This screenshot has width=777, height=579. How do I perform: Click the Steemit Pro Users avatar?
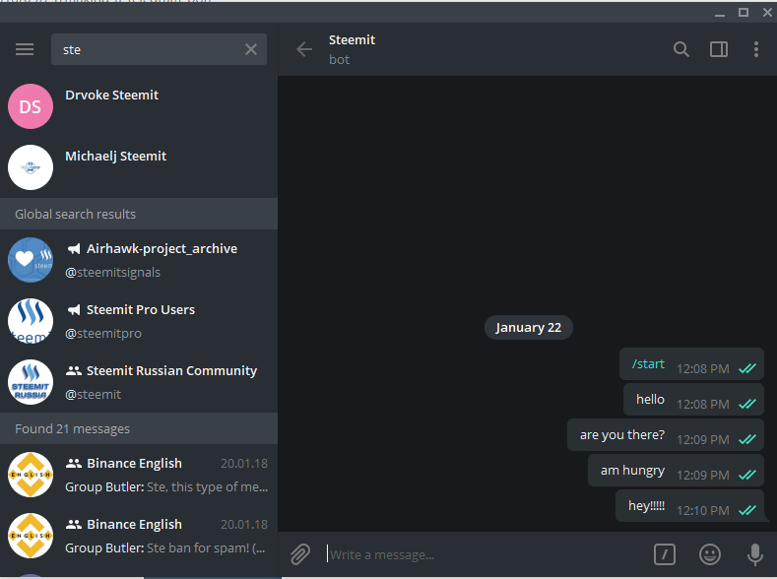coord(31,321)
